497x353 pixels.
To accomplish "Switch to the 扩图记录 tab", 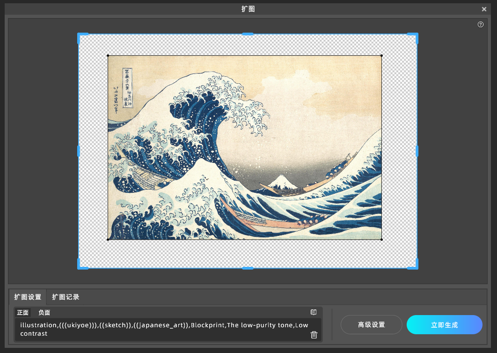I will pos(66,297).
